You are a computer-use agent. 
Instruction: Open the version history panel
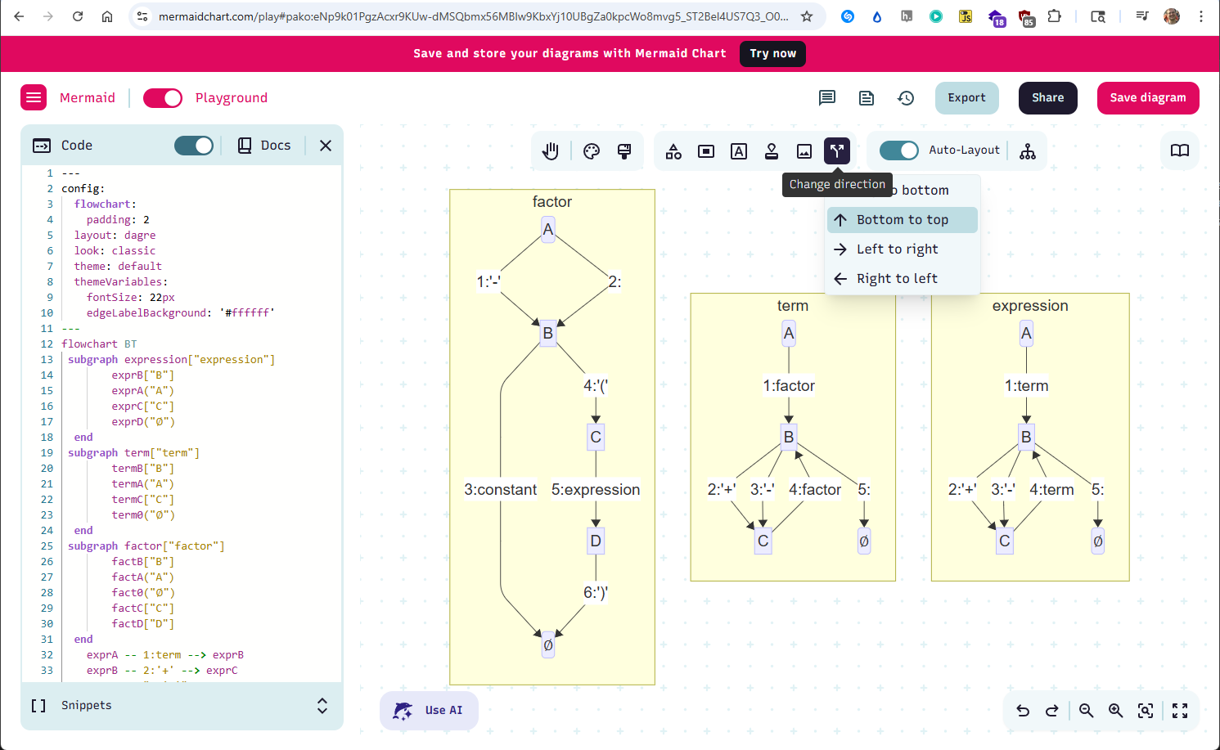906,97
